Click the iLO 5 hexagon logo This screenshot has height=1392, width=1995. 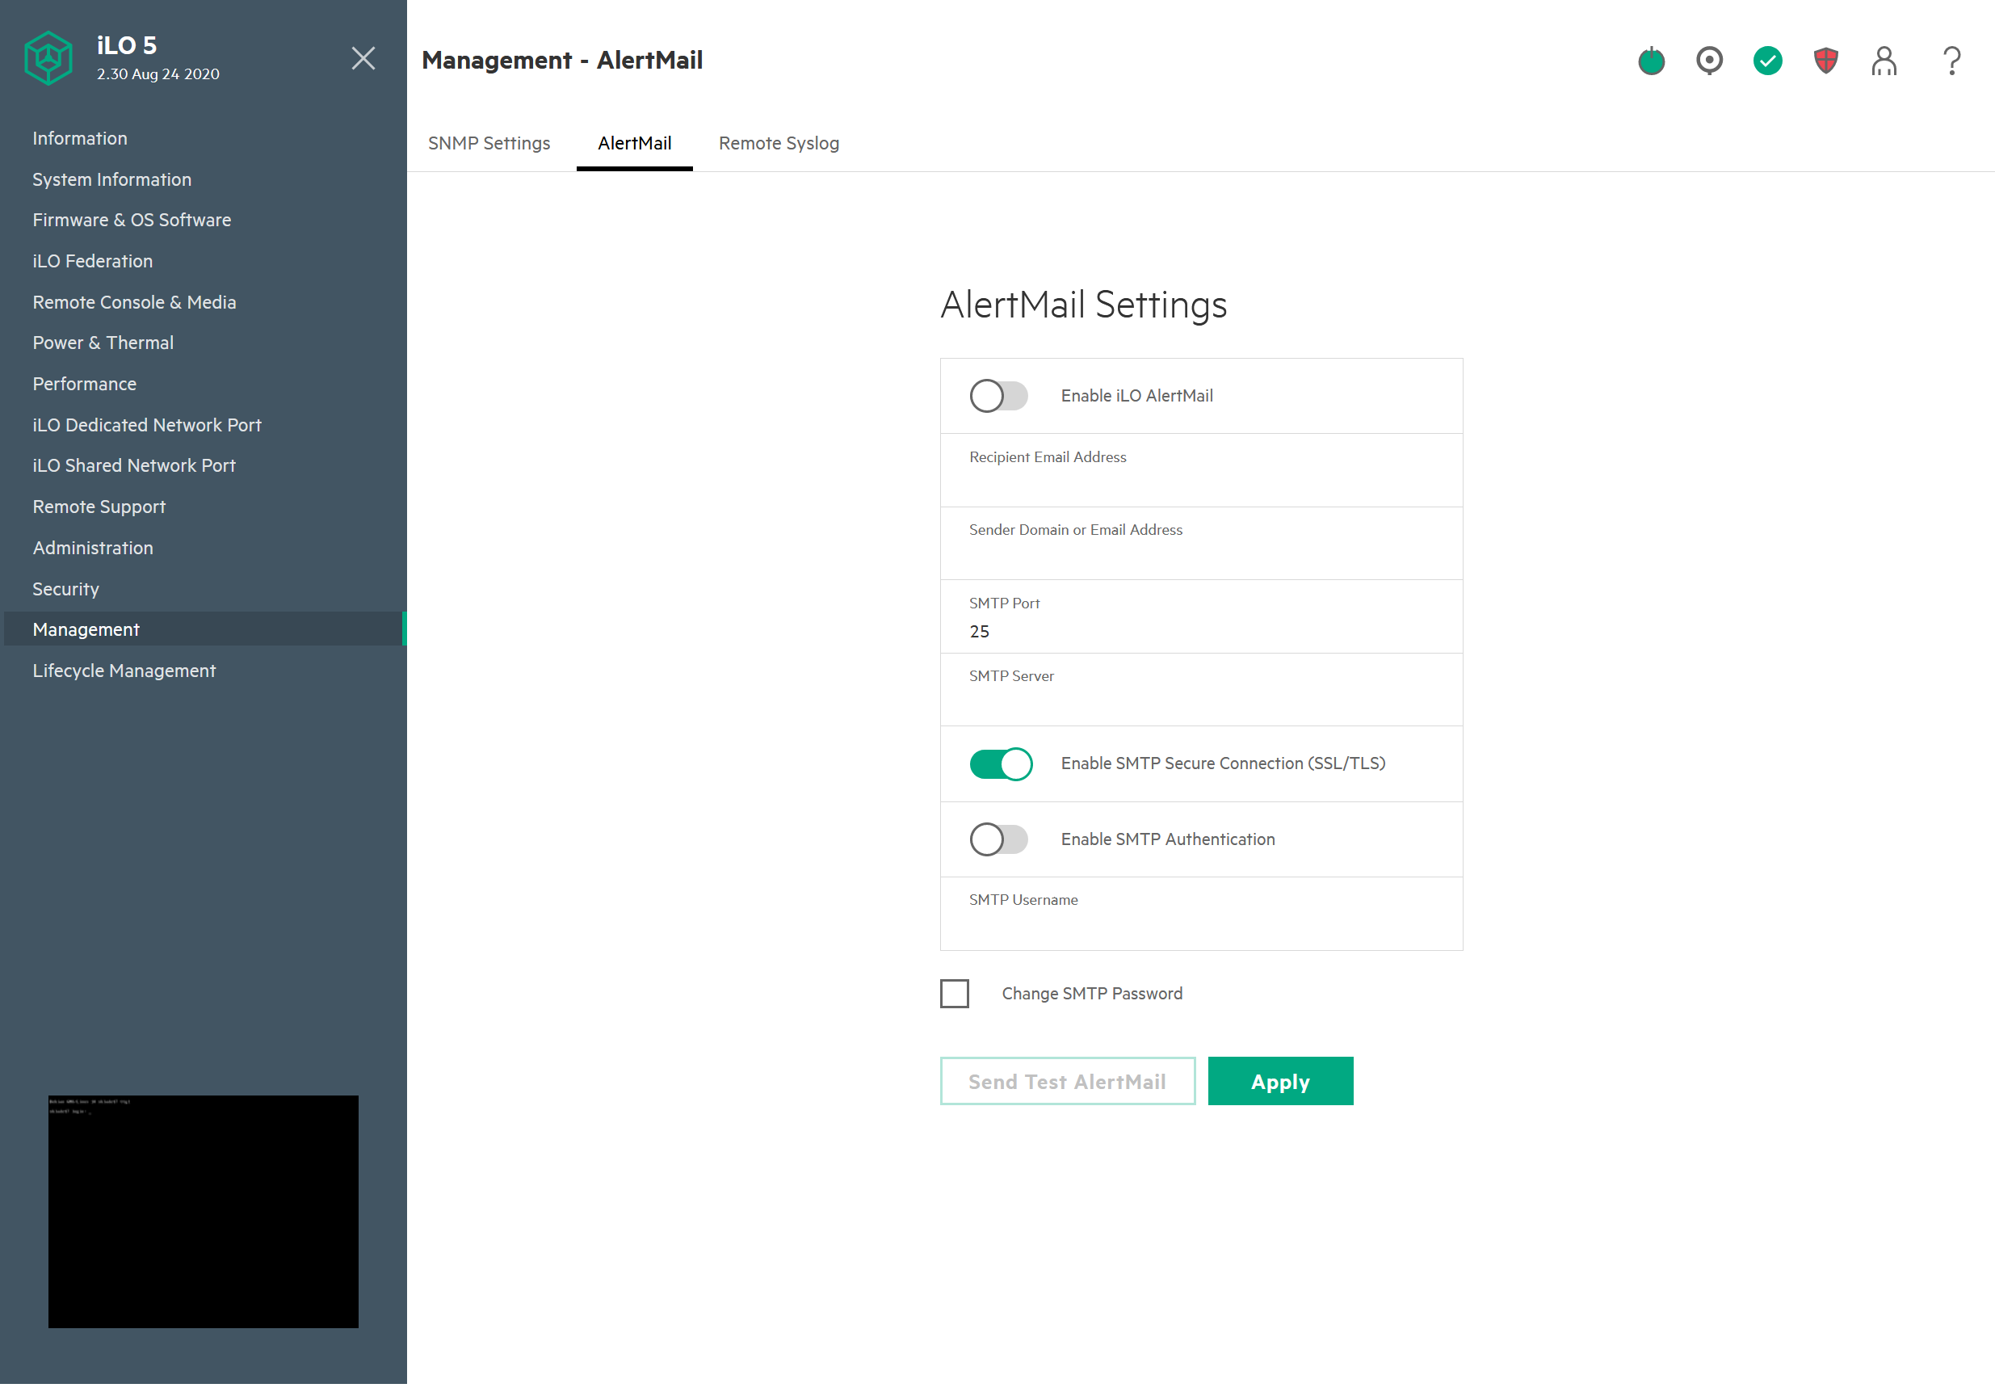(x=48, y=58)
